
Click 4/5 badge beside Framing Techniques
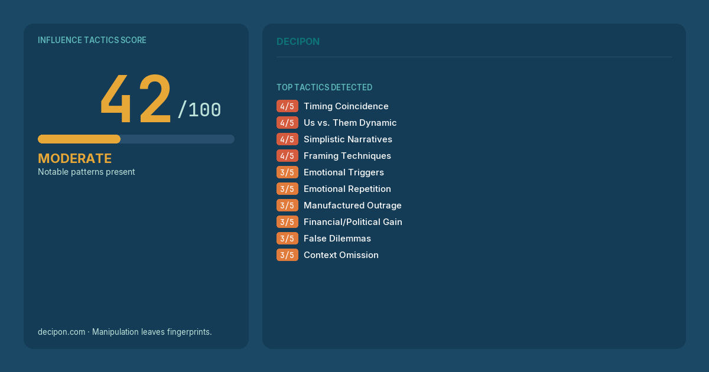[x=287, y=156]
